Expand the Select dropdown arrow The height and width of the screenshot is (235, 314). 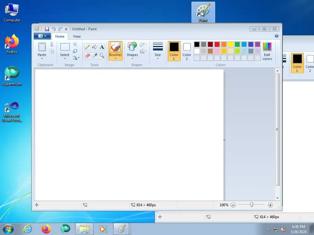click(65, 59)
